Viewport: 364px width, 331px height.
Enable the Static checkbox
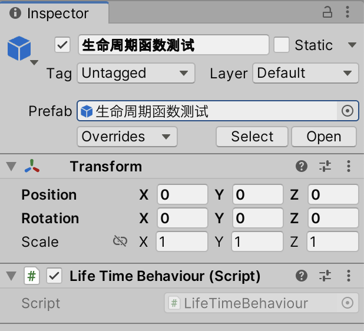pos(282,45)
